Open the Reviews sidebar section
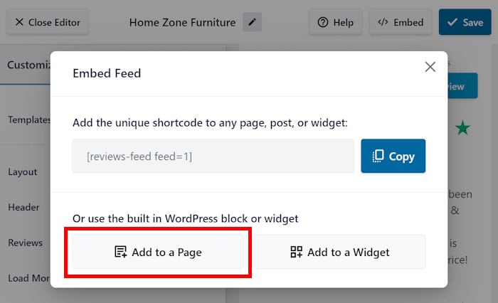 click(x=26, y=243)
